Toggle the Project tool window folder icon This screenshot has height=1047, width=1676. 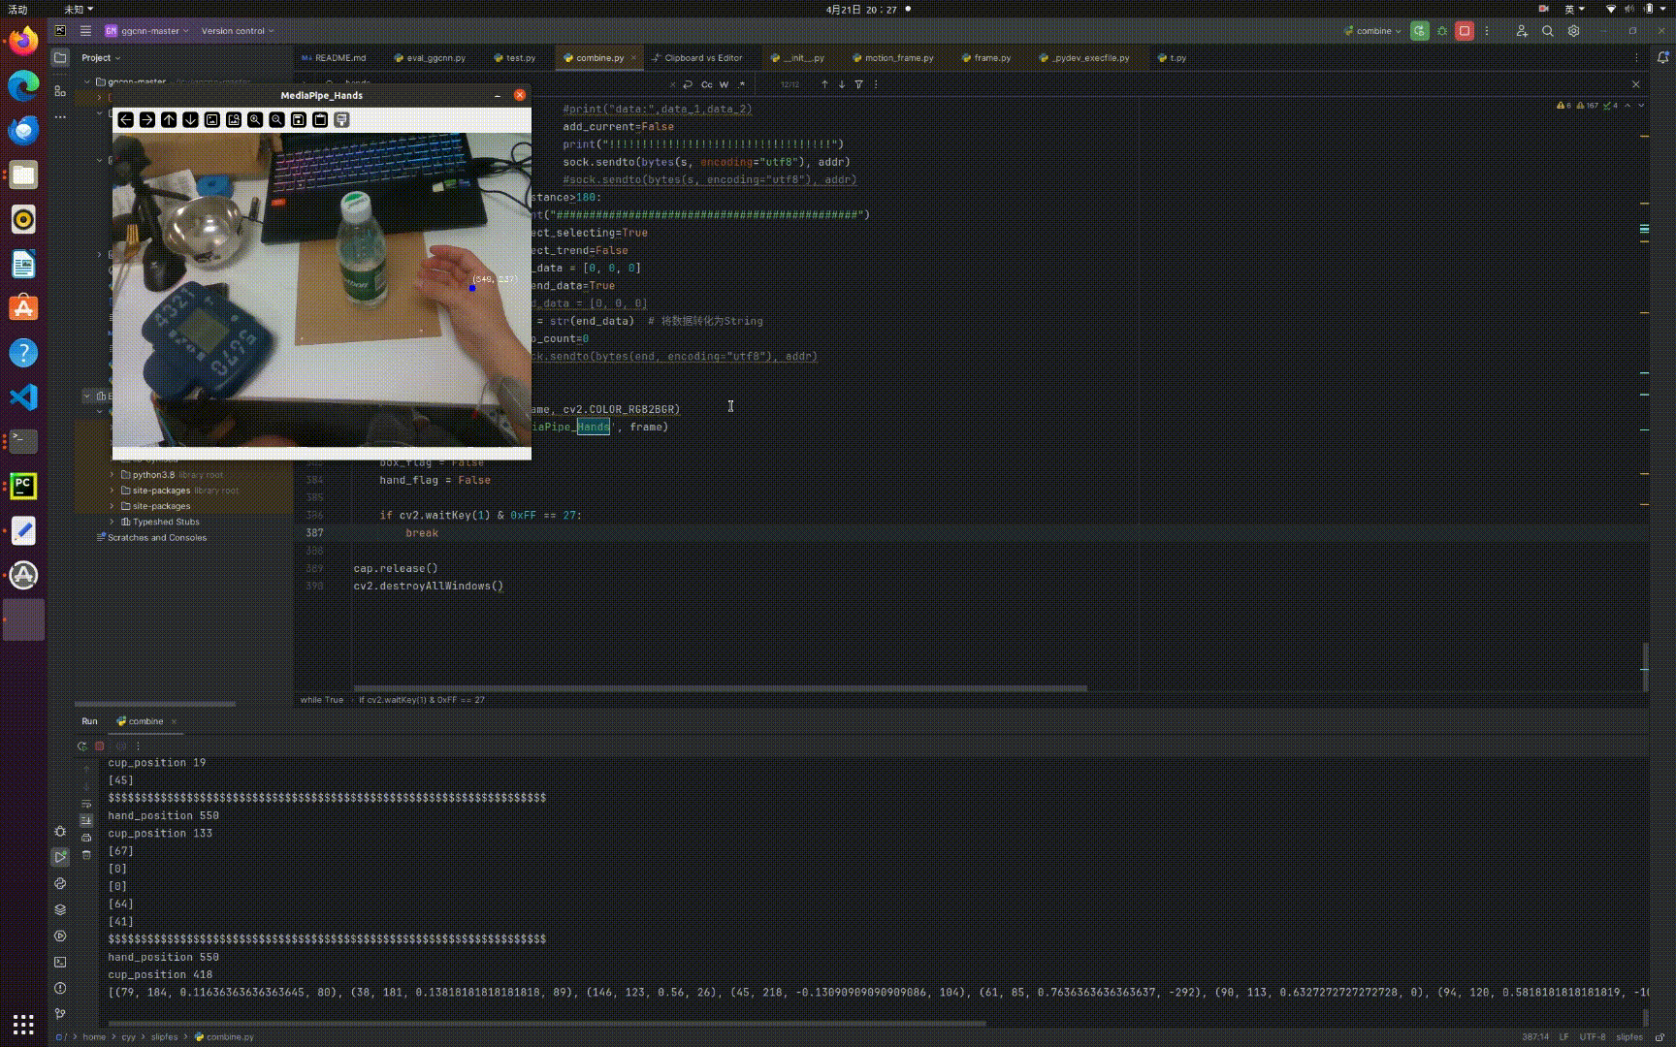(x=60, y=58)
